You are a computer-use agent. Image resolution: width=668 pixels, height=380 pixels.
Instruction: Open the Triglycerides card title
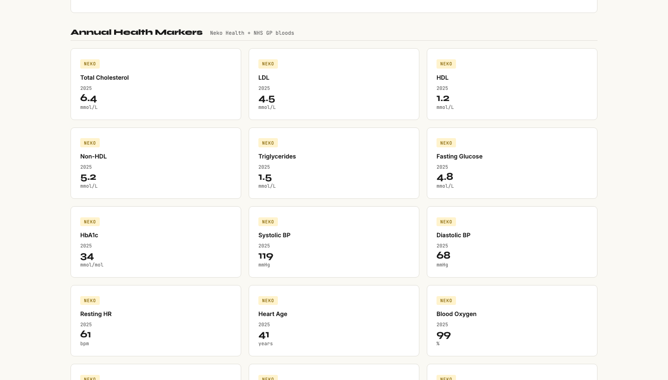[x=277, y=157]
